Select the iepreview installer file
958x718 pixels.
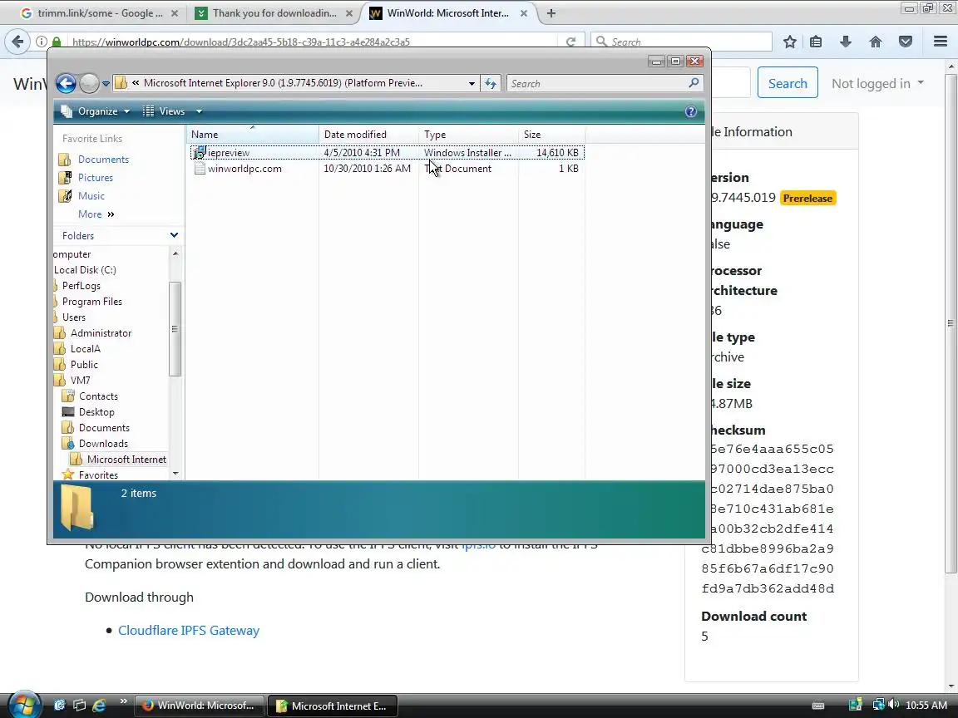pyautogui.click(x=387, y=153)
